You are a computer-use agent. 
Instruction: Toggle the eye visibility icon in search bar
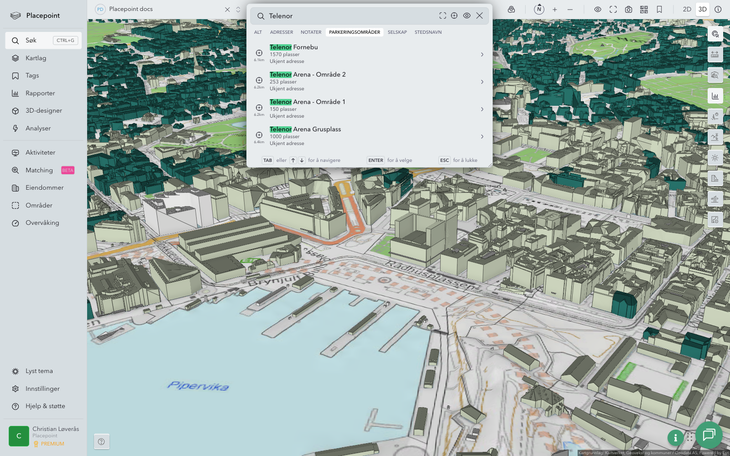coord(467,16)
